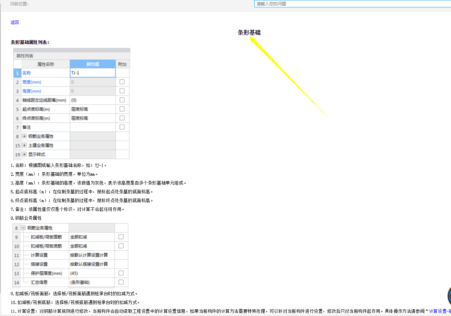This screenshot has width=451, height=316.
Task: Tick the 附加 checkbox for 起点底标高(m)
Action: tap(122, 109)
